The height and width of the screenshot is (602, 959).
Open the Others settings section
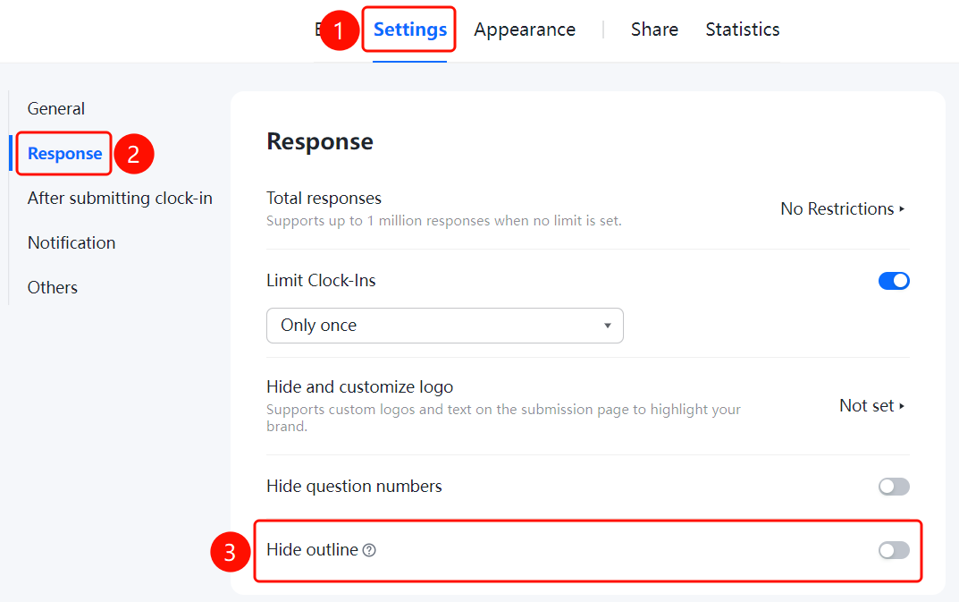pyautogui.click(x=53, y=287)
